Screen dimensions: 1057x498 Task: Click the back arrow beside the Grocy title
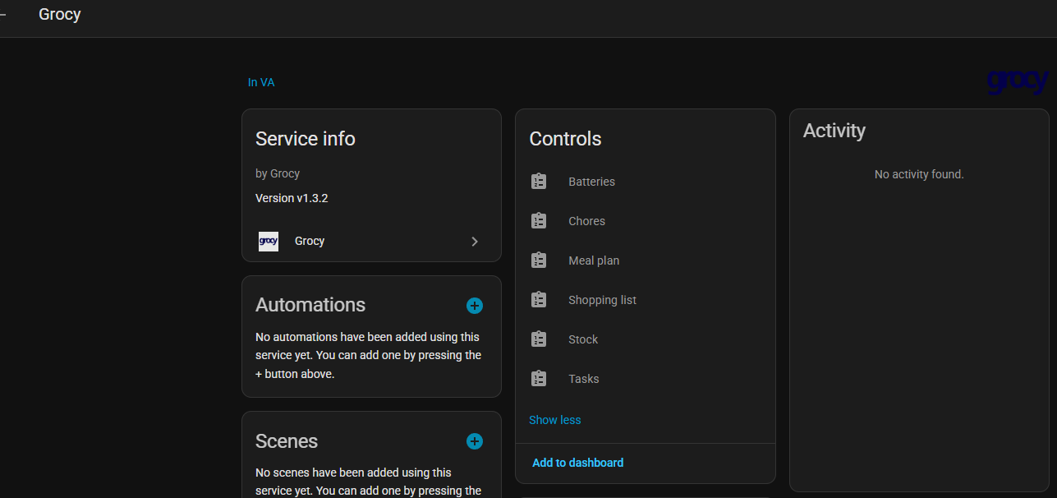pos(3,15)
